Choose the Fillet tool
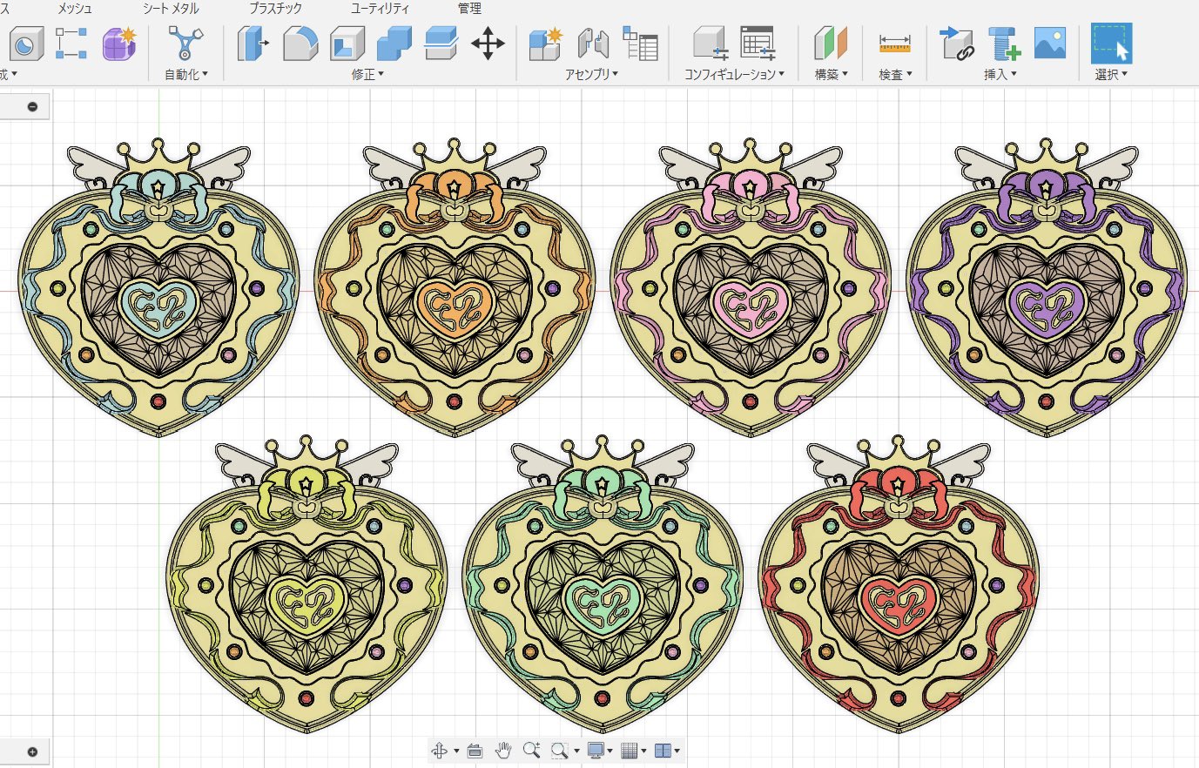The width and height of the screenshot is (1199, 768). (x=300, y=43)
